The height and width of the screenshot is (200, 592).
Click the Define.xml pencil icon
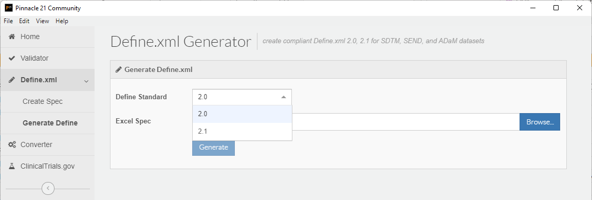click(x=12, y=80)
